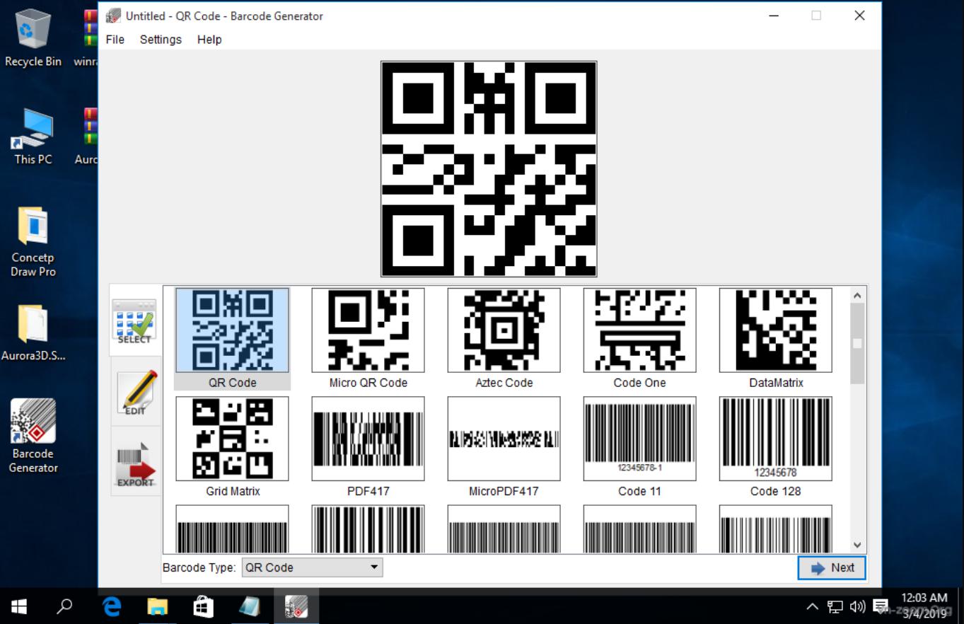Open taskbar search
The image size is (964, 624).
click(64, 606)
